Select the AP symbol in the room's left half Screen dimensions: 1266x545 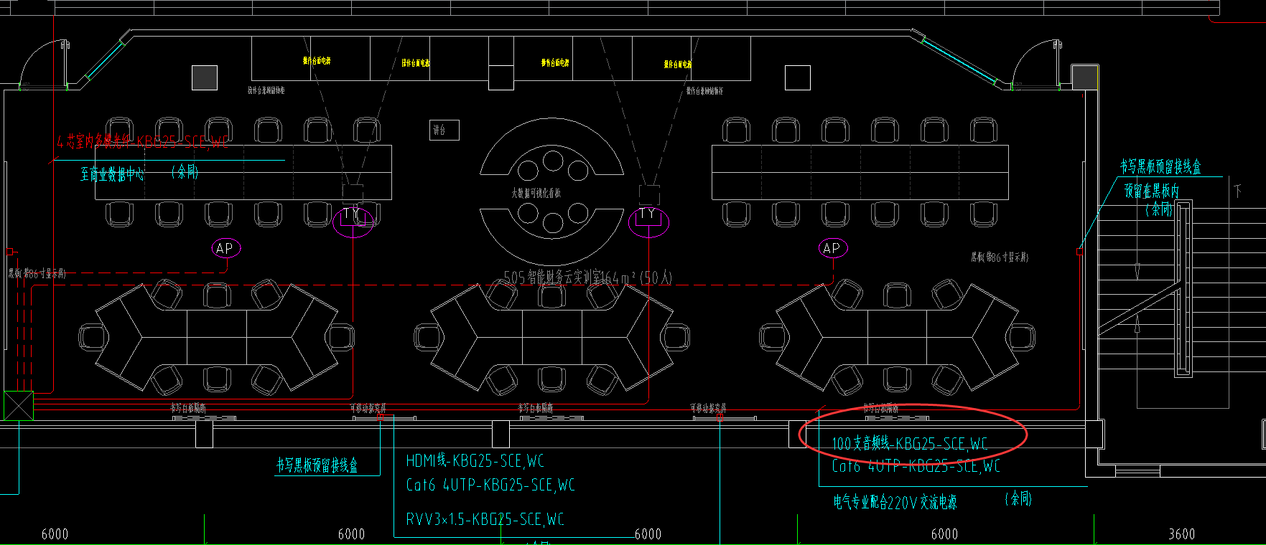(225, 248)
